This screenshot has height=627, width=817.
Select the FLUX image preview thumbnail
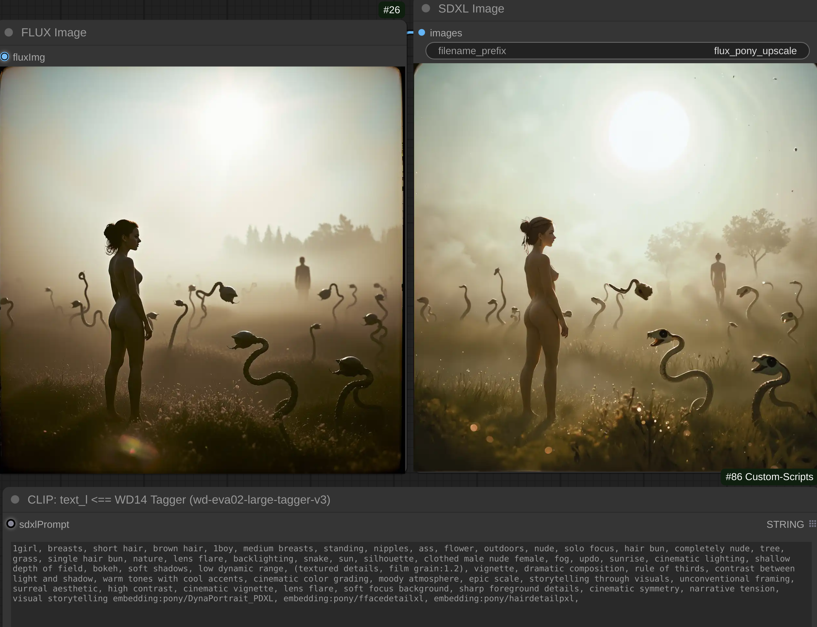202,270
